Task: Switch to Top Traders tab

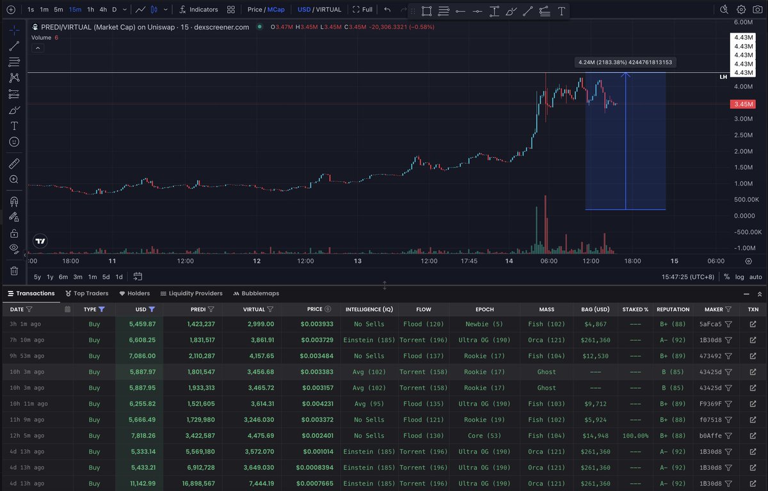Action: click(87, 293)
